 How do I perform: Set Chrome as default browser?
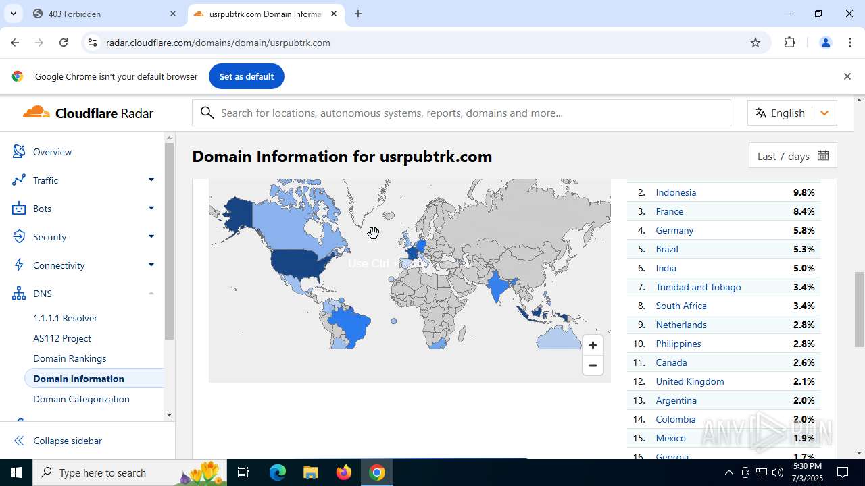pyautogui.click(x=247, y=76)
